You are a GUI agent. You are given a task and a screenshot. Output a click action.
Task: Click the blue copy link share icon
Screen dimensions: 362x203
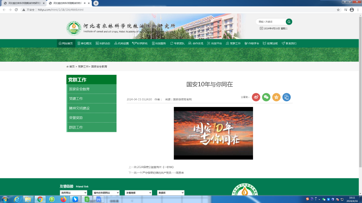(286, 97)
